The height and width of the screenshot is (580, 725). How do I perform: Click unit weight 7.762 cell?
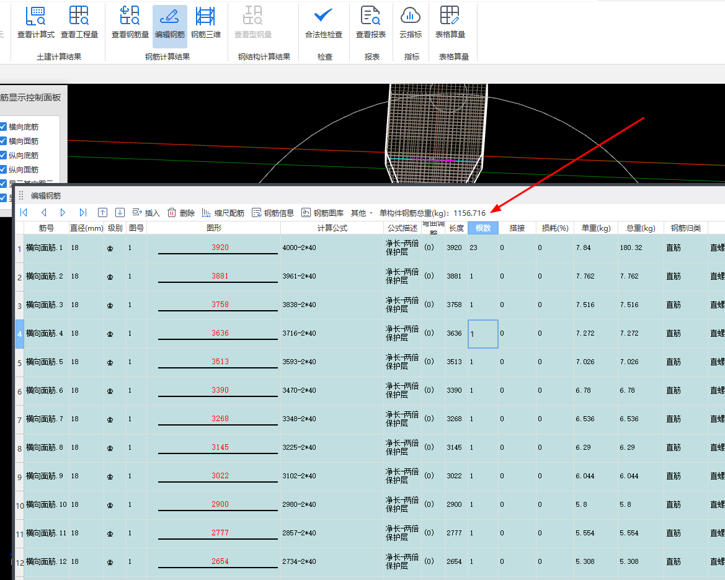(x=596, y=276)
